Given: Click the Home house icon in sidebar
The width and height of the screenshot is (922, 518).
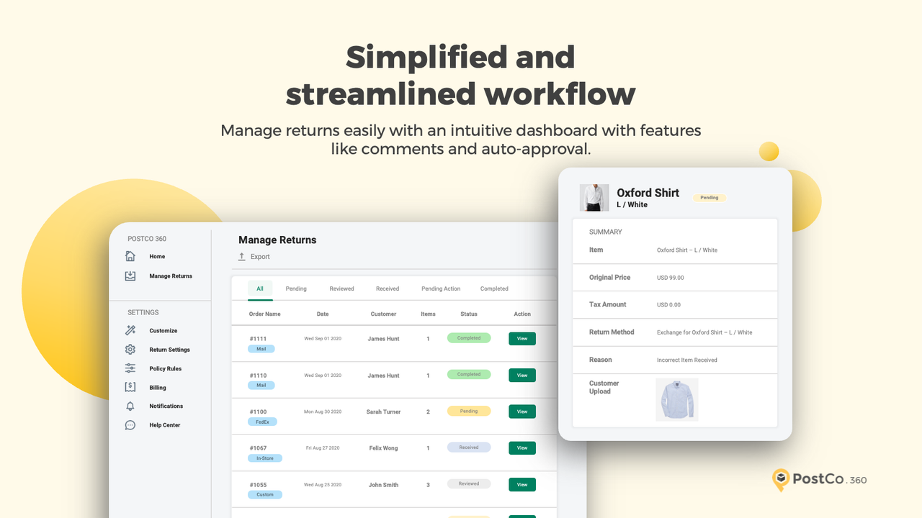Looking at the screenshot, I should (x=130, y=256).
